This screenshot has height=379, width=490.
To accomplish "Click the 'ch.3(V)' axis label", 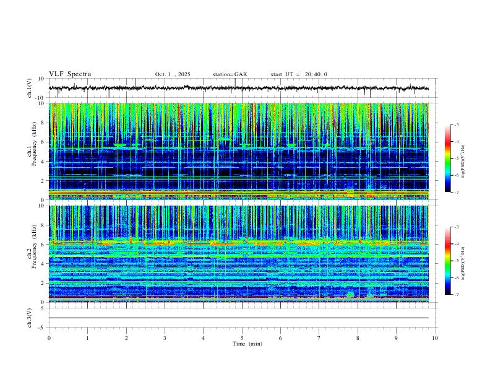I will pyautogui.click(x=30, y=318).
